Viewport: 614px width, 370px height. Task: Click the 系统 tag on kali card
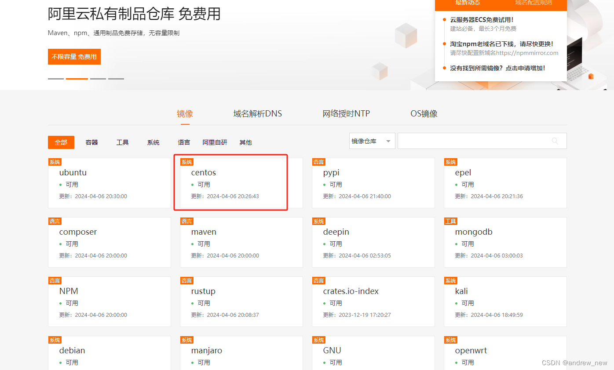pos(450,280)
